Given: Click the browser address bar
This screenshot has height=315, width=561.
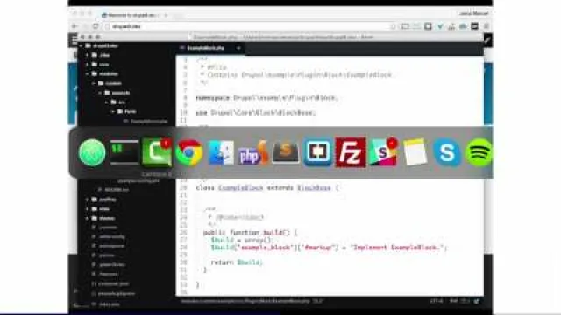Looking at the screenshot, I should 251,26.
